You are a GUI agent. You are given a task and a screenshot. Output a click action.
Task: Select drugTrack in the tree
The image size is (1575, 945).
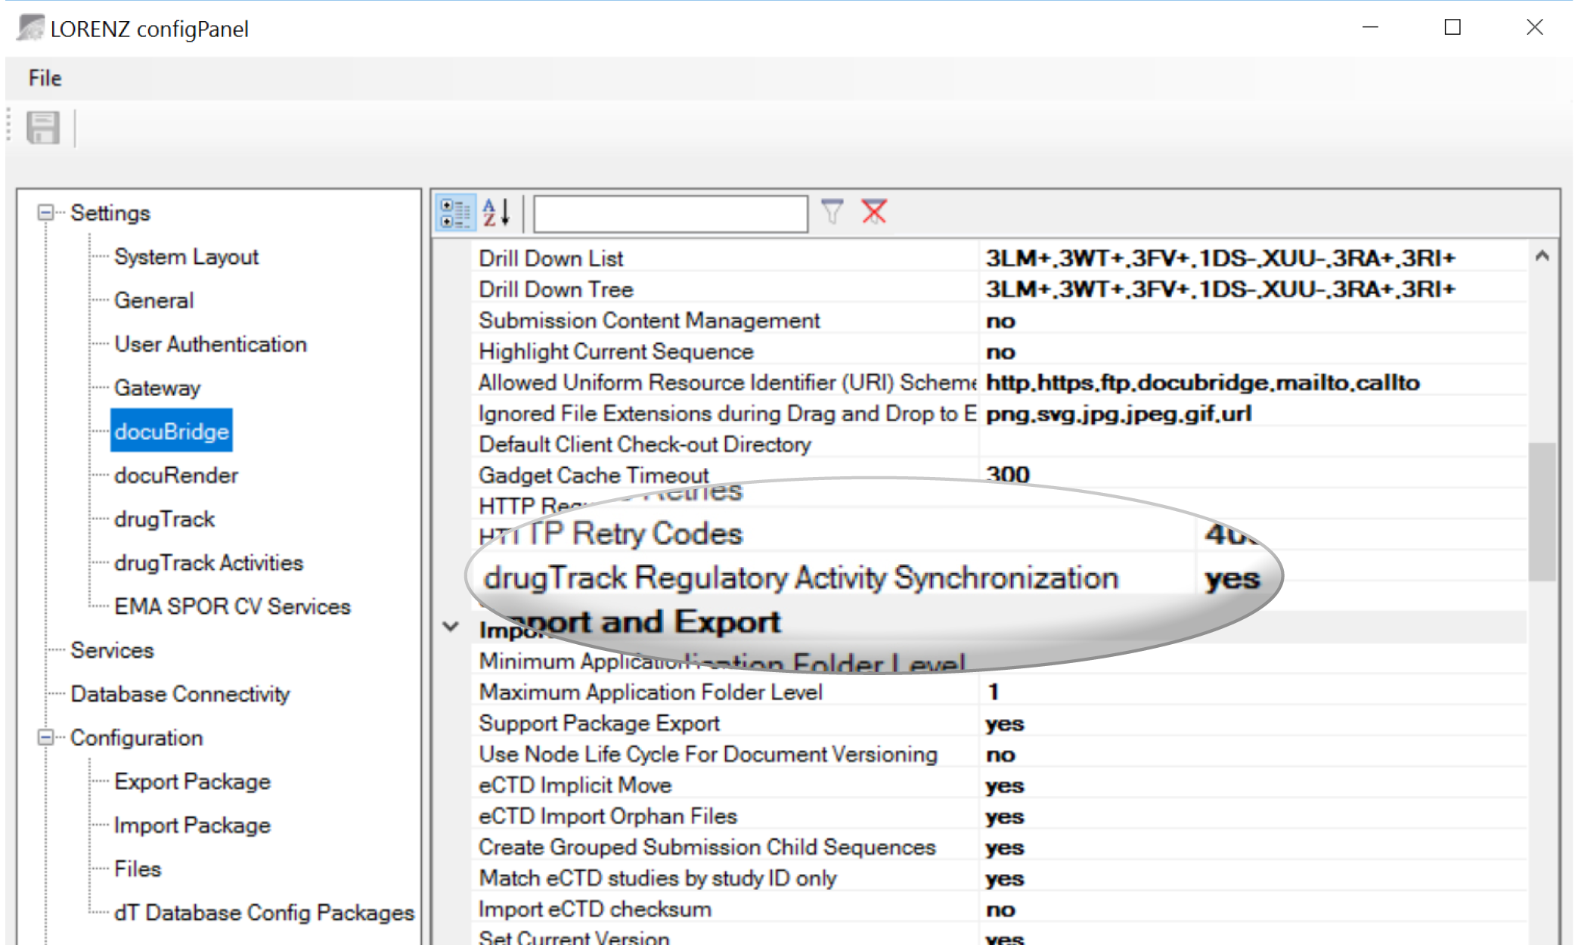[x=164, y=519]
